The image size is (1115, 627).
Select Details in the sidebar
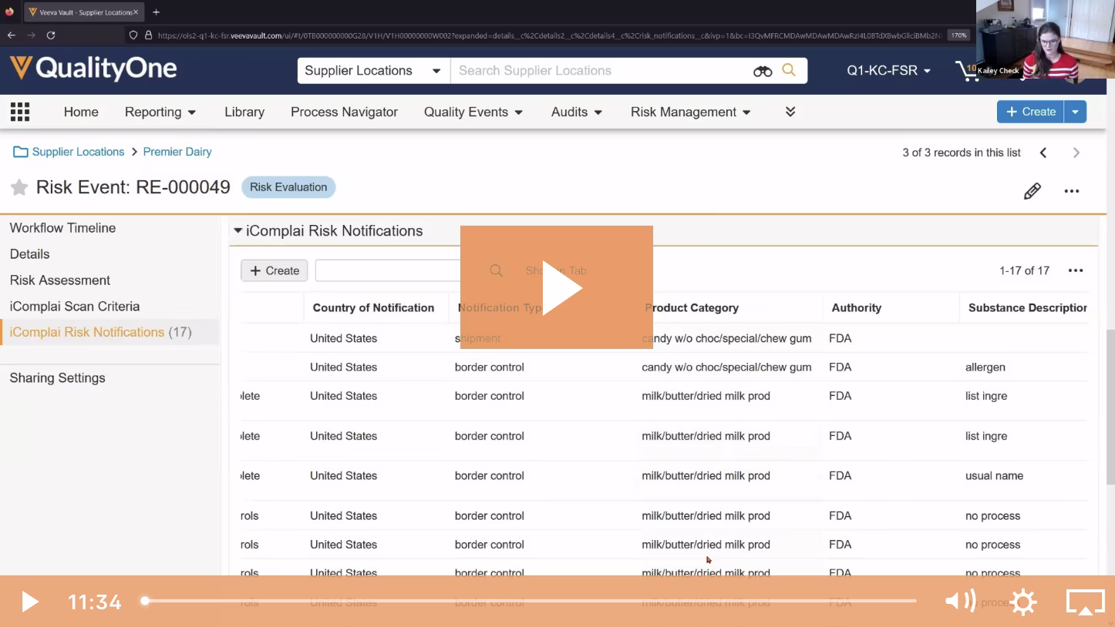29,254
